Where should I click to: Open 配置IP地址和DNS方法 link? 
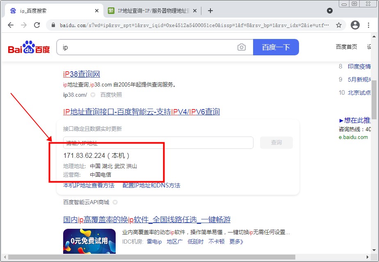[x=151, y=185]
